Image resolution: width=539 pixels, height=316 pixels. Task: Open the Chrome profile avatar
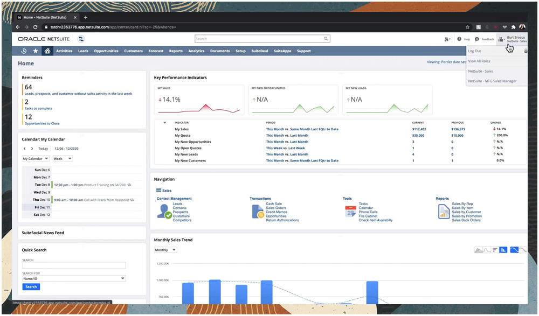522,27
